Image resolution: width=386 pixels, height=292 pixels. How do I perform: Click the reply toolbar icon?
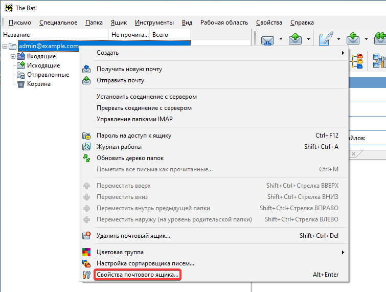tap(353, 39)
